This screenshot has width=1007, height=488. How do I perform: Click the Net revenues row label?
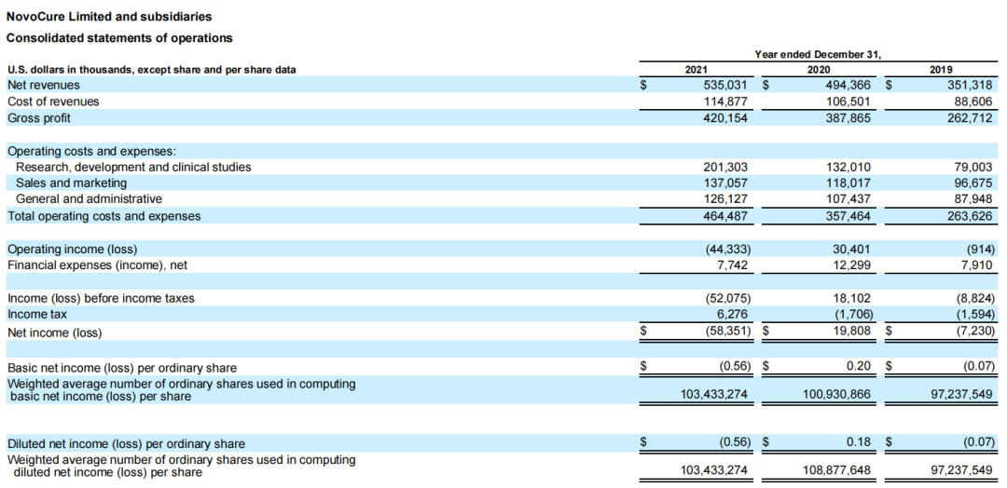44,85
